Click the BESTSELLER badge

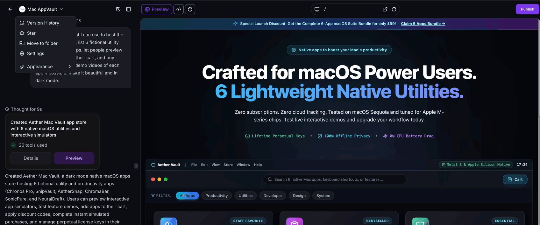(377, 221)
